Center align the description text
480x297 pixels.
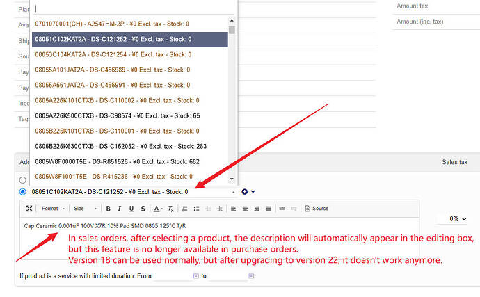click(243, 208)
